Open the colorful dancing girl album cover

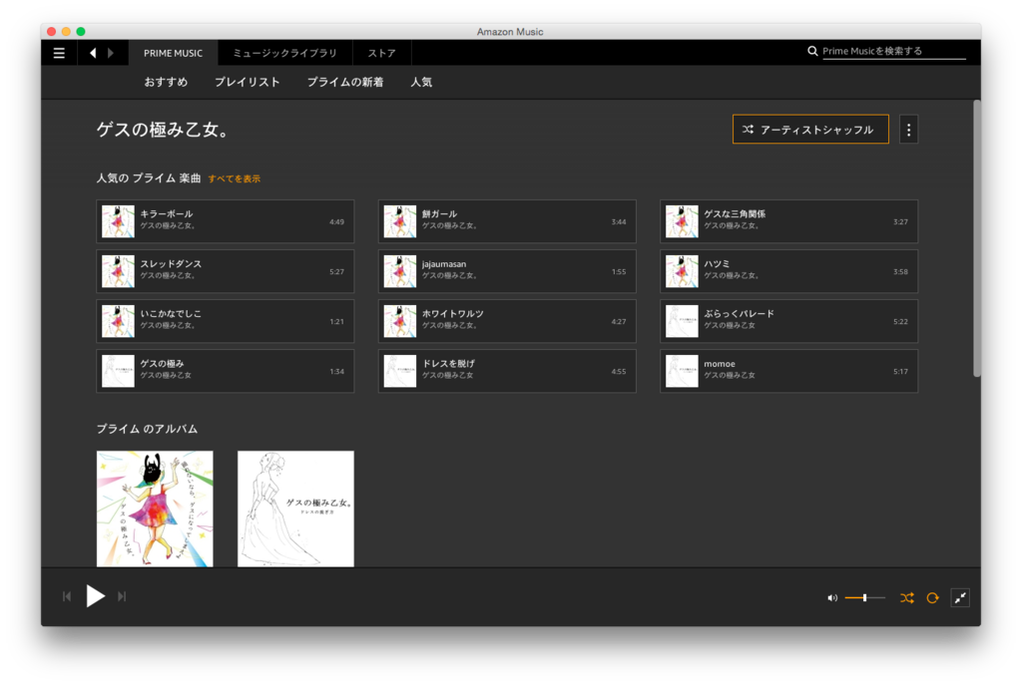pyautogui.click(x=155, y=509)
